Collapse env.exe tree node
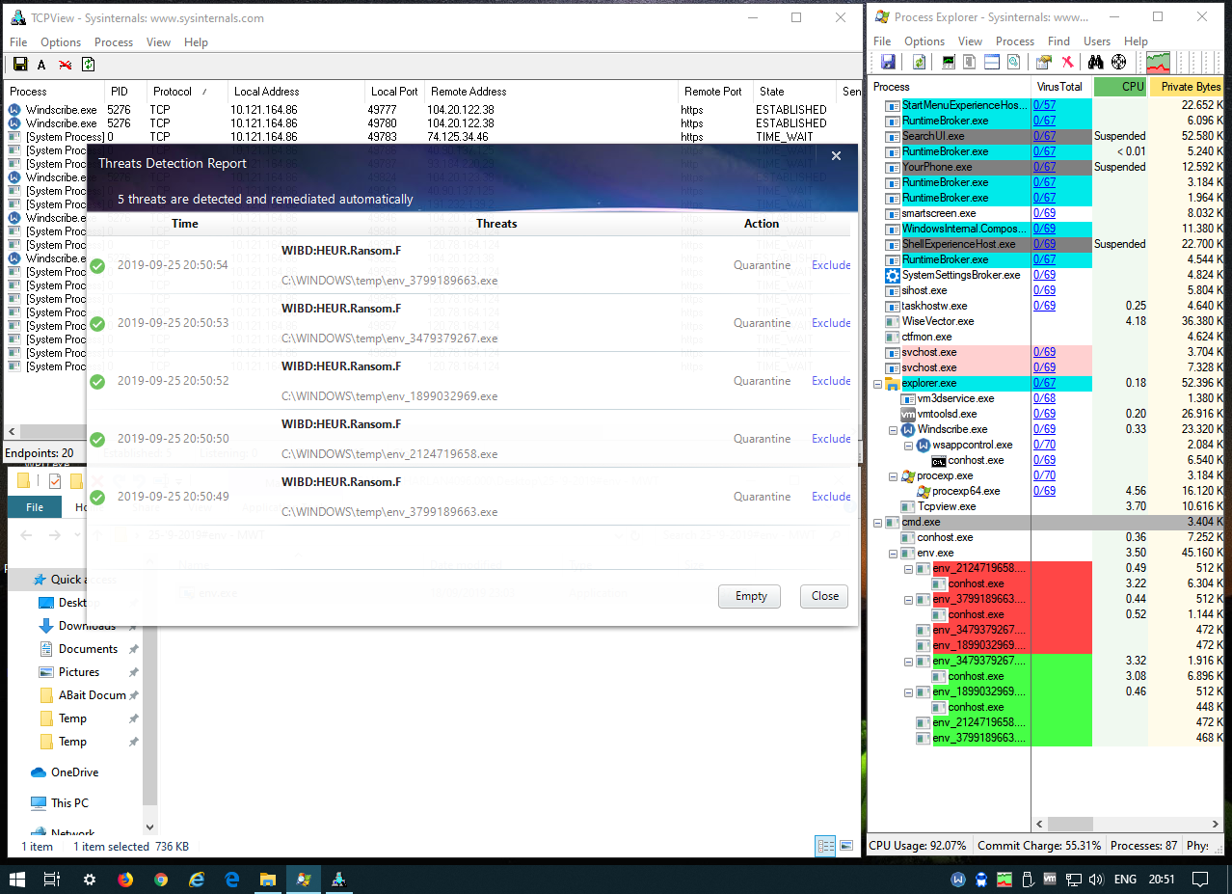Viewport: 1232px width, 894px height. pyautogui.click(x=894, y=553)
